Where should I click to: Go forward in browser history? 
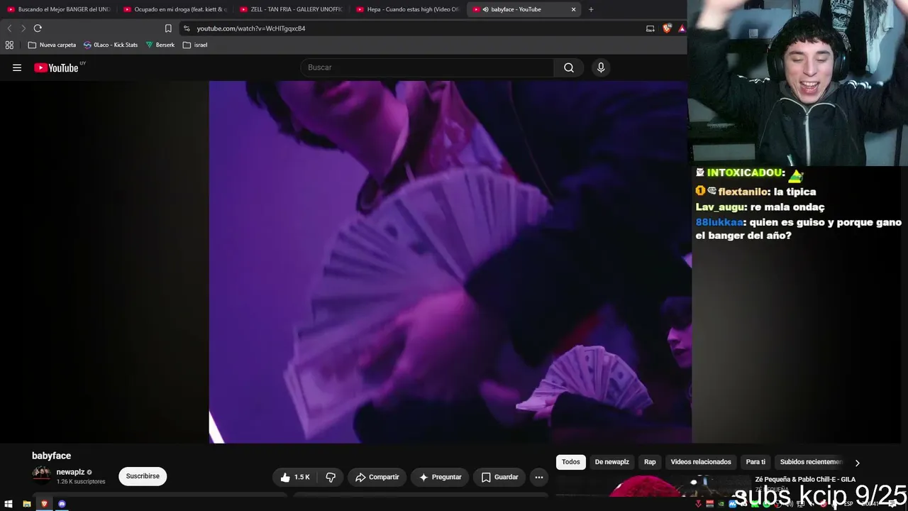click(x=23, y=28)
